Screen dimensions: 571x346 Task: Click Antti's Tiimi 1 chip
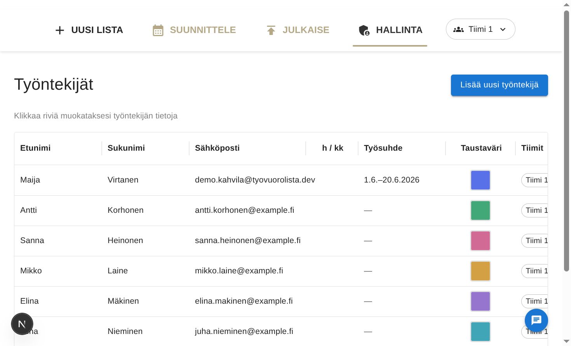pos(535,210)
